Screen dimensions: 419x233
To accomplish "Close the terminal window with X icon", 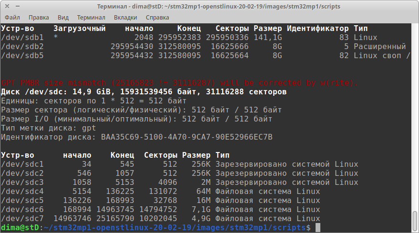I will coord(7,6).
